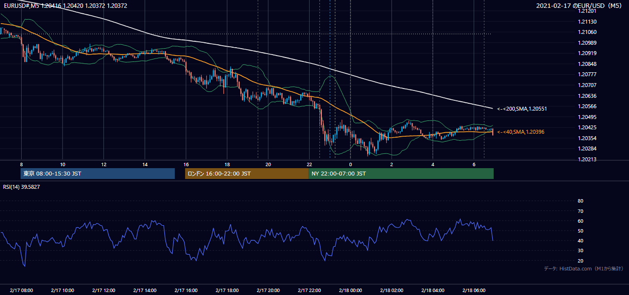Viewport: 629px width, 295px height.
Task: Click the 2/18 02:00 bottom time label
Action: [391, 290]
